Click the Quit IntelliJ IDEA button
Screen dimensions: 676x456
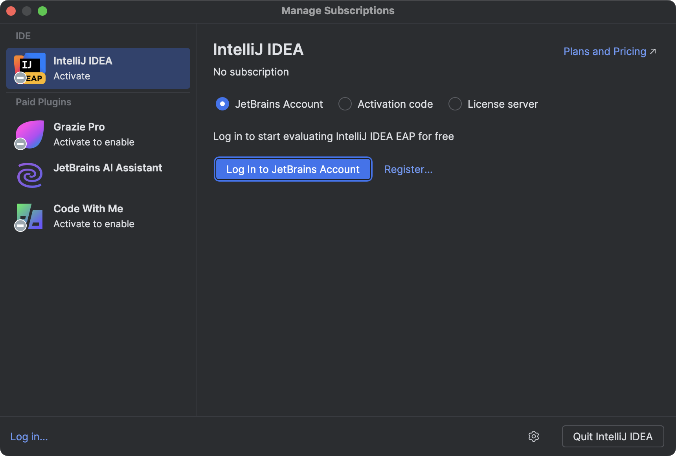[x=613, y=436]
